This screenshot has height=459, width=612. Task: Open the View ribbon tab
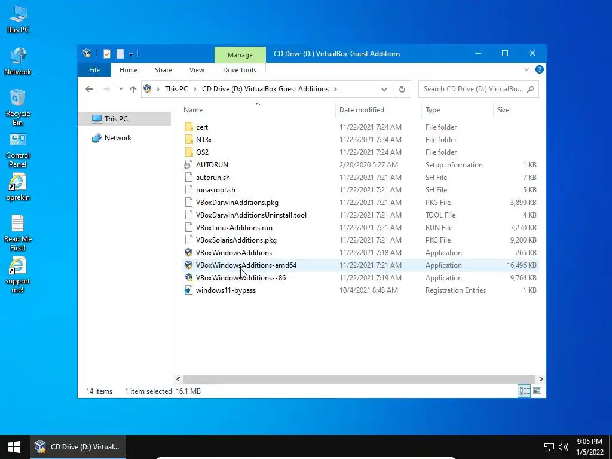click(197, 70)
